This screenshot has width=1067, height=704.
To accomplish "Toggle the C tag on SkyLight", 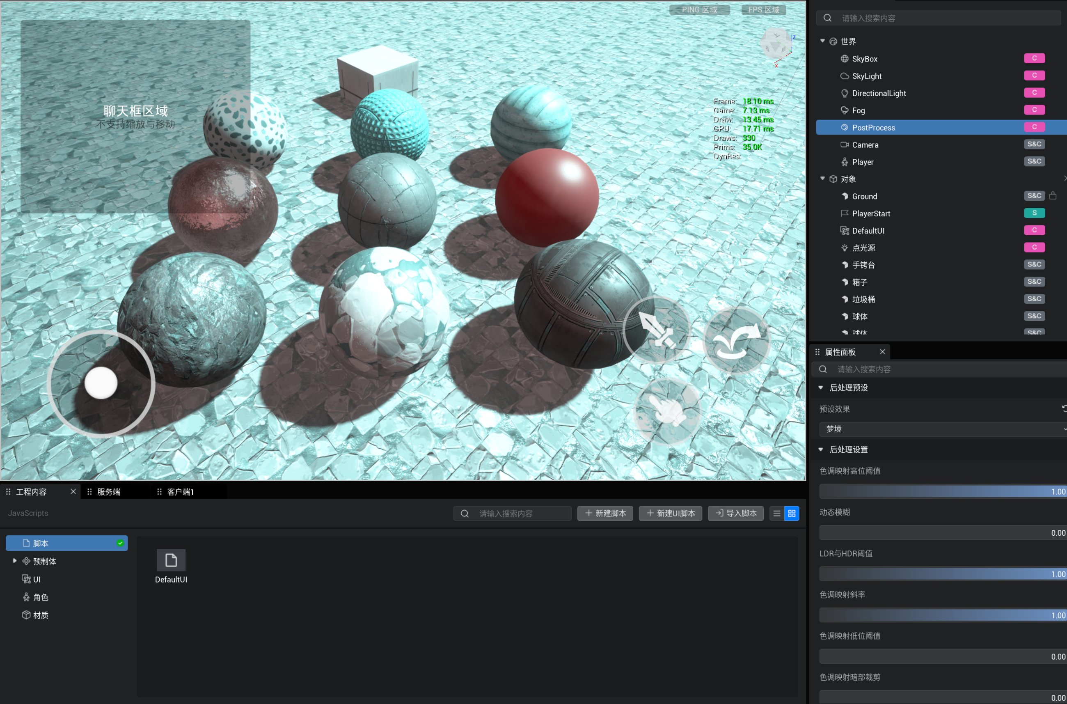I will (1034, 76).
